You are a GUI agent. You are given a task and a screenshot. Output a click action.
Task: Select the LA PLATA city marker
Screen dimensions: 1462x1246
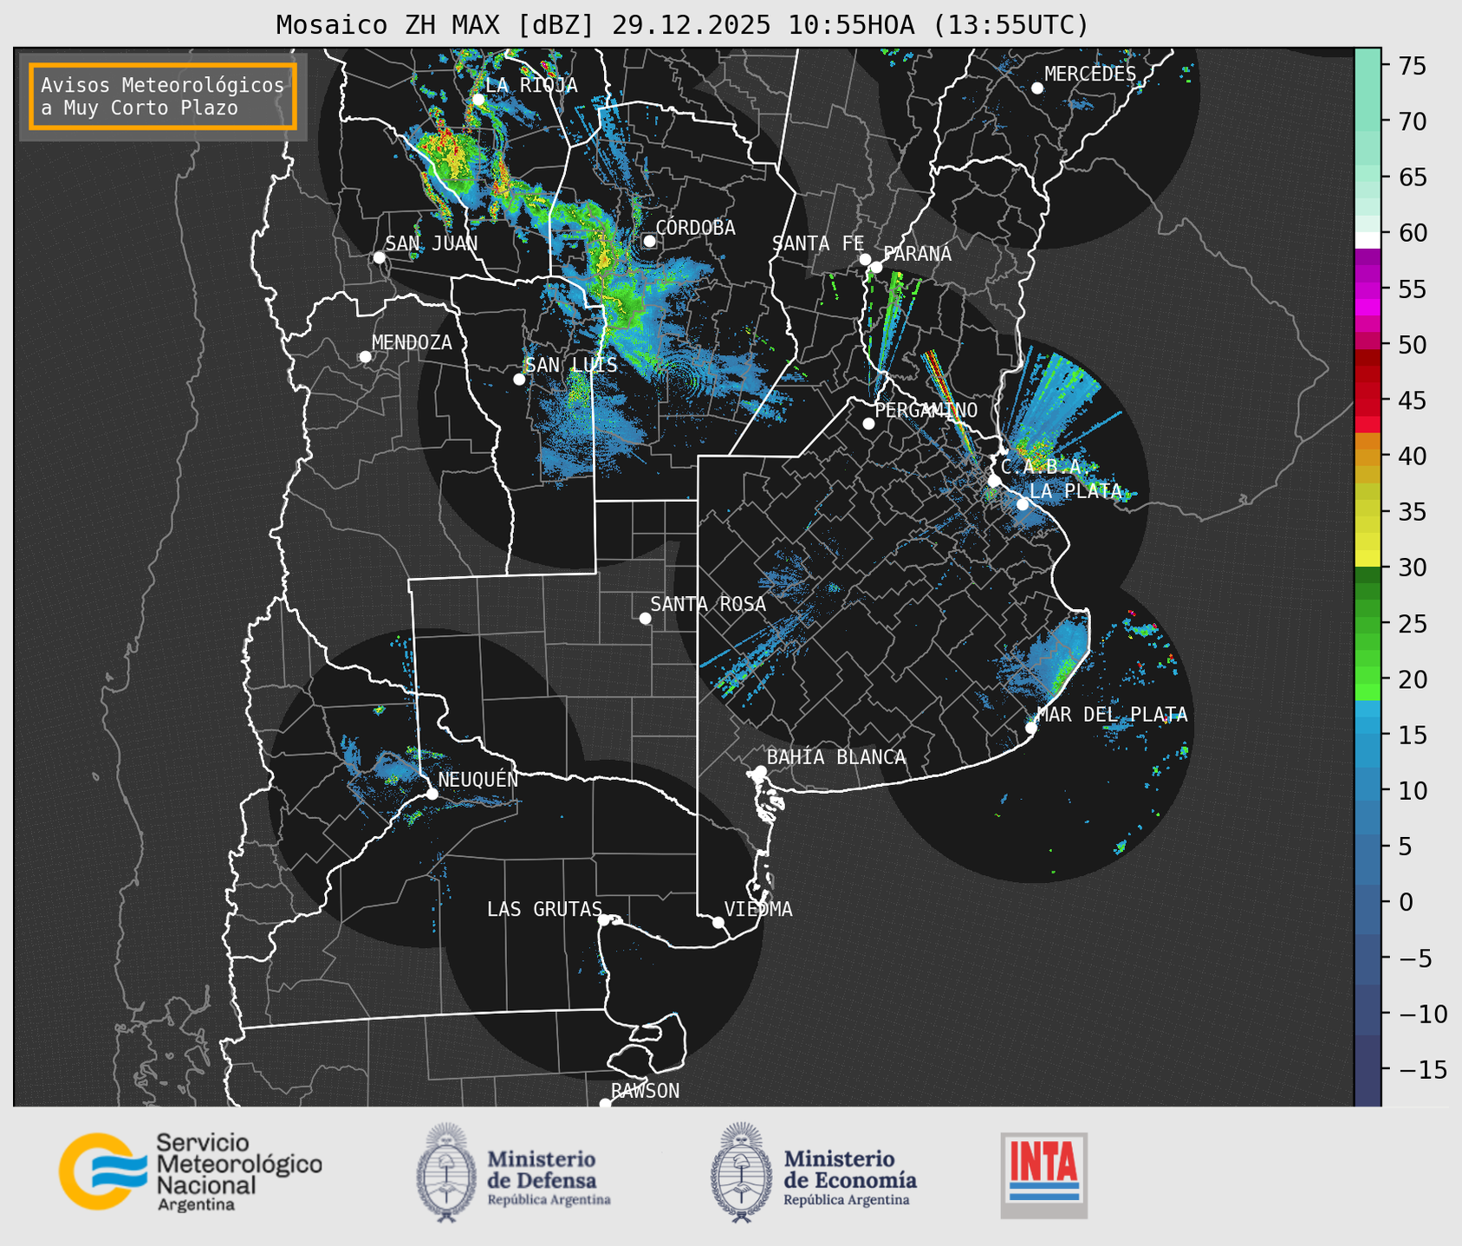click(x=1023, y=504)
